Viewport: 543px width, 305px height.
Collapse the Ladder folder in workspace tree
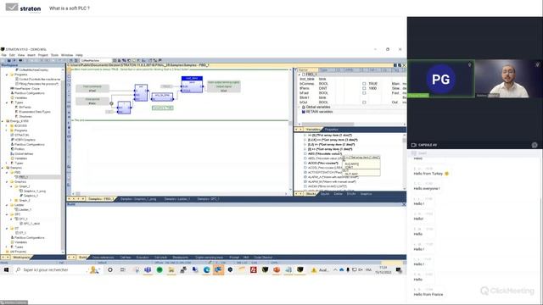coord(7,205)
